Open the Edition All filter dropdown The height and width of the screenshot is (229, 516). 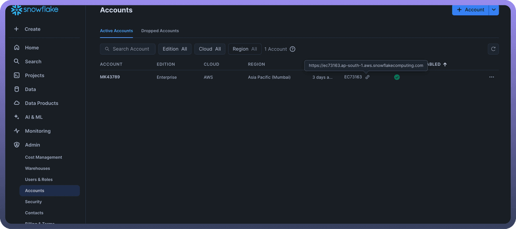[x=174, y=49]
